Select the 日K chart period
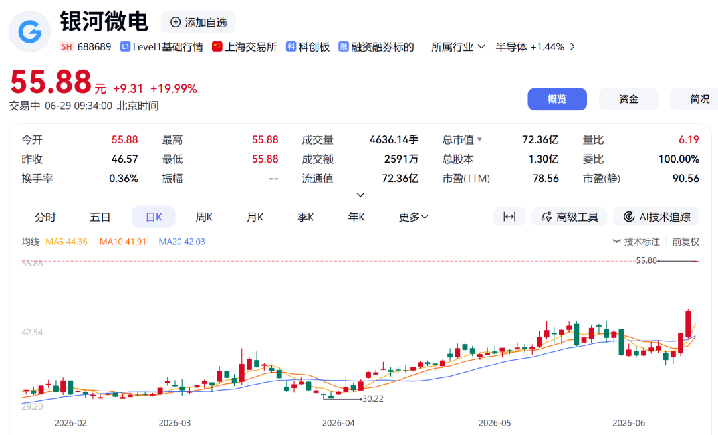Screen dimensions: 718x435 click(154, 217)
